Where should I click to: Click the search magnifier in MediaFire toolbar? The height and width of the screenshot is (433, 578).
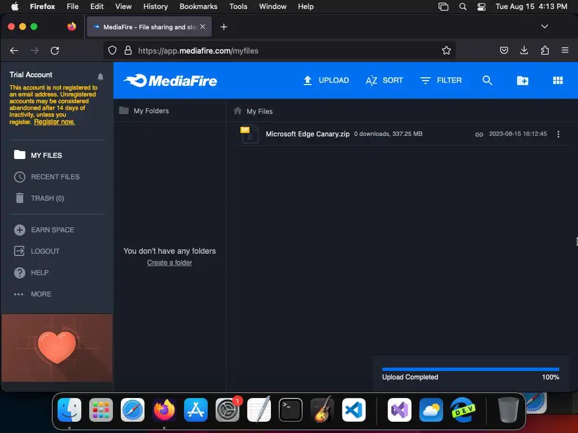point(487,80)
